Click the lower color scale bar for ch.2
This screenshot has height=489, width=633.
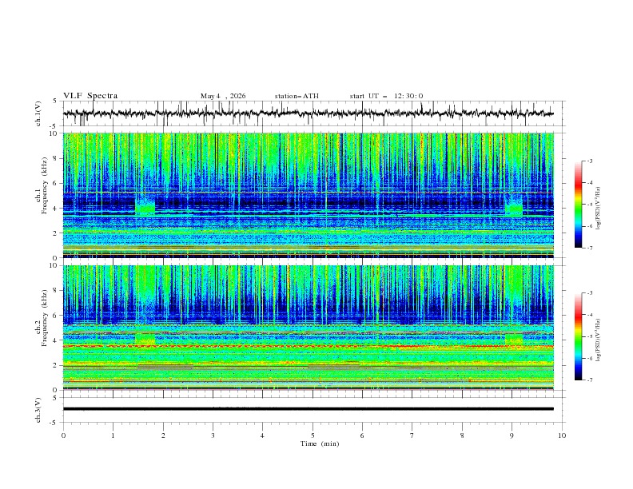tap(579, 336)
